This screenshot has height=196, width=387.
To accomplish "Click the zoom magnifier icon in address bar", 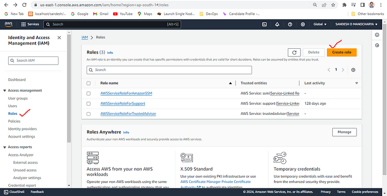I will pos(315,5).
